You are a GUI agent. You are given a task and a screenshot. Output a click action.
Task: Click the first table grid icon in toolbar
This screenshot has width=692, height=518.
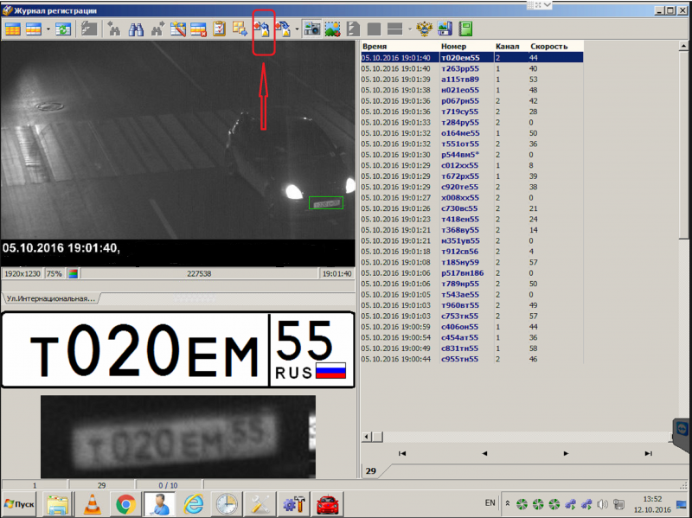[13, 29]
